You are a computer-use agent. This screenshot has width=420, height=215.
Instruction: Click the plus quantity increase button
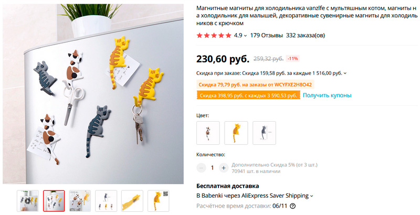[224, 168]
